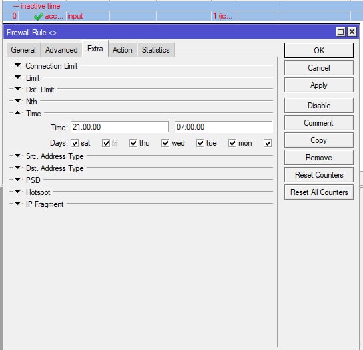Expand the Dst. Limit section
The image size is (363, 350).
(17, 89)
